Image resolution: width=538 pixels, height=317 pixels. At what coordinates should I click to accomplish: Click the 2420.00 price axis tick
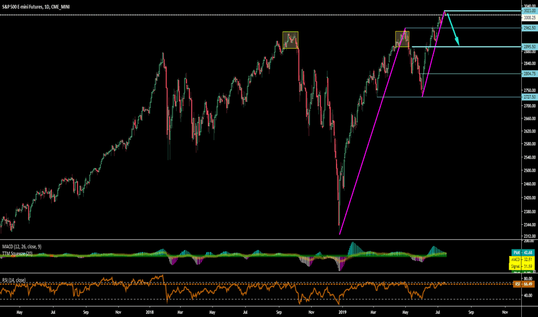pos(530,198)
